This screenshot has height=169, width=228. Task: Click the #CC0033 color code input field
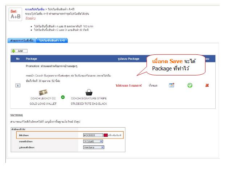click(x=93, y=135)
